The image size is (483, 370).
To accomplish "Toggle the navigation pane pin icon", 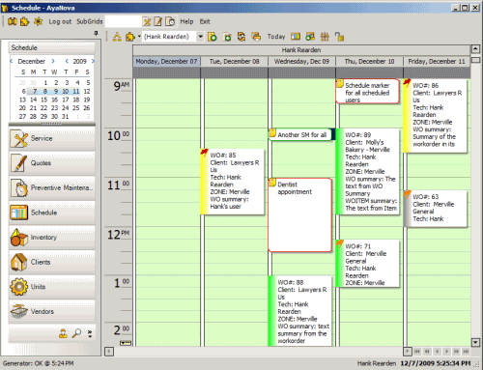I will tap(96, 33).
